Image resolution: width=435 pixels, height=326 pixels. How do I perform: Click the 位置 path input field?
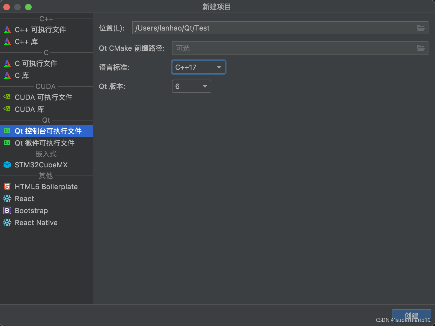coord(280,28)
